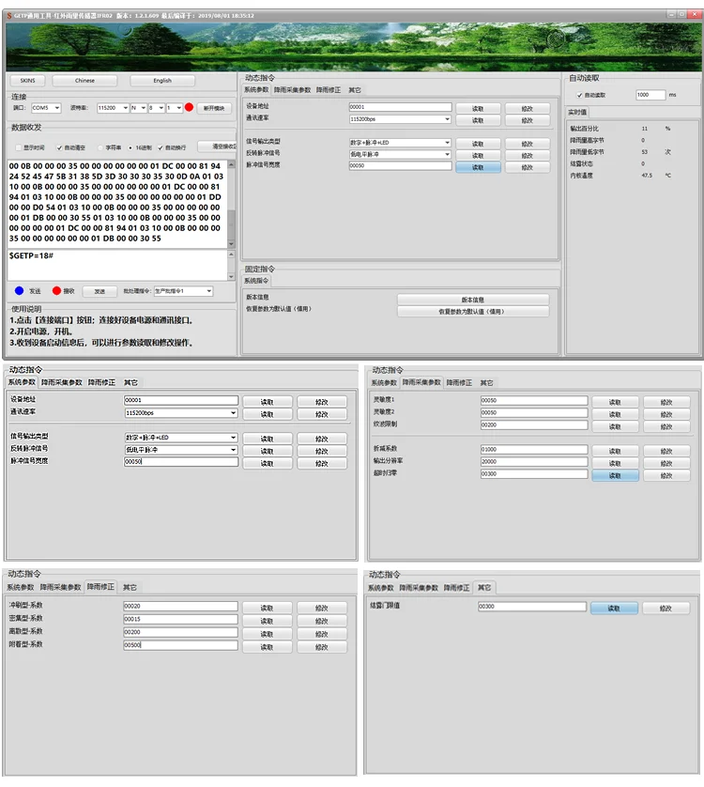Click the 版本信息 version info button
Screen dimensions: 704x787
[x=473, y=300]
